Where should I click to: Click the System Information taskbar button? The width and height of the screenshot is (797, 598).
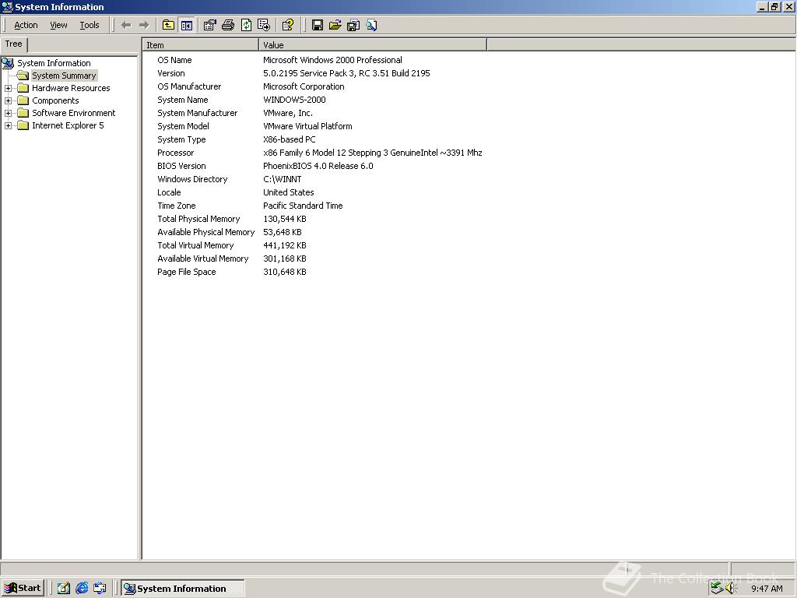[x=182, y=589]
